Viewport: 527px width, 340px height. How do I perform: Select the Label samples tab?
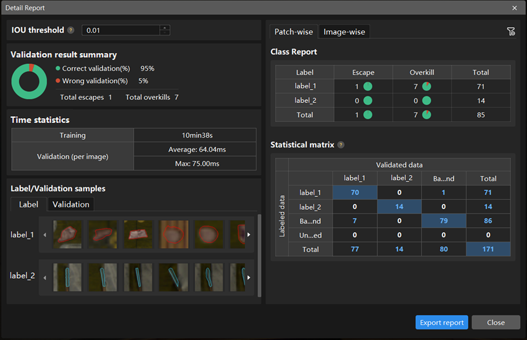29,204
